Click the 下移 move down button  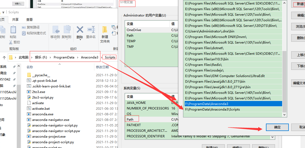pos(298,66)
